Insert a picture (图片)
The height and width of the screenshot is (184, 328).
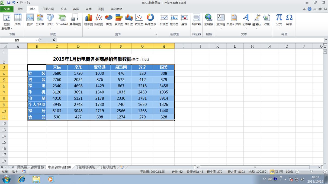(30, 20)
